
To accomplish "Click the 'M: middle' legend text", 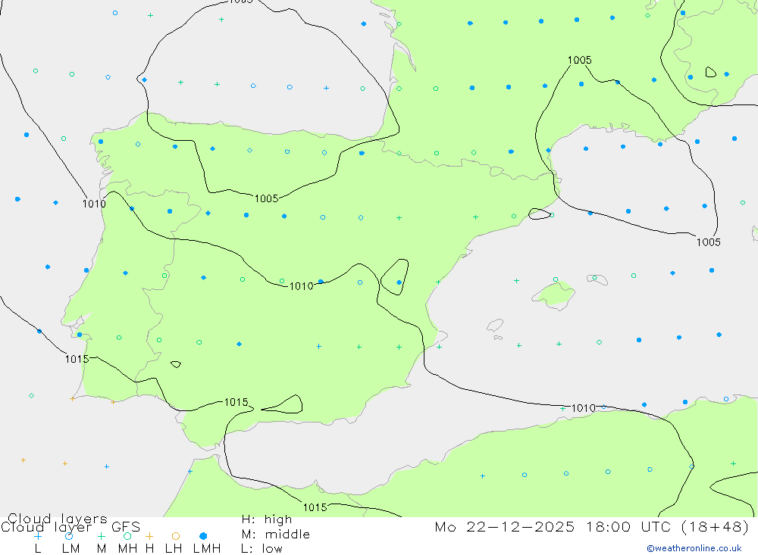I will click(x=276, y=535).
